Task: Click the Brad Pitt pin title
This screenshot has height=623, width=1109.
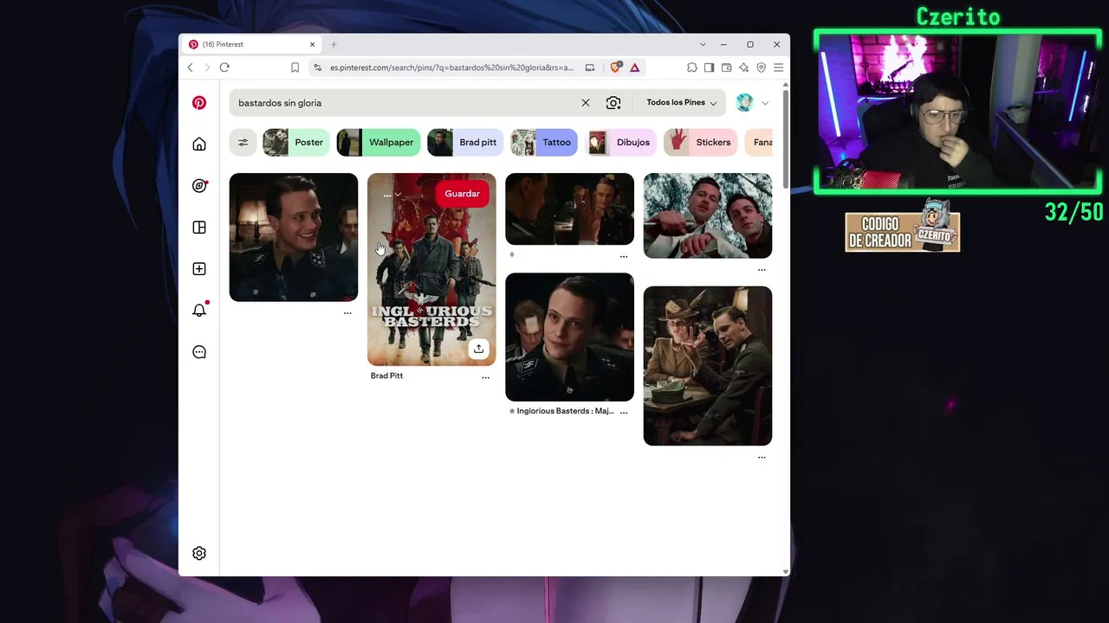Action: point(386,376)
